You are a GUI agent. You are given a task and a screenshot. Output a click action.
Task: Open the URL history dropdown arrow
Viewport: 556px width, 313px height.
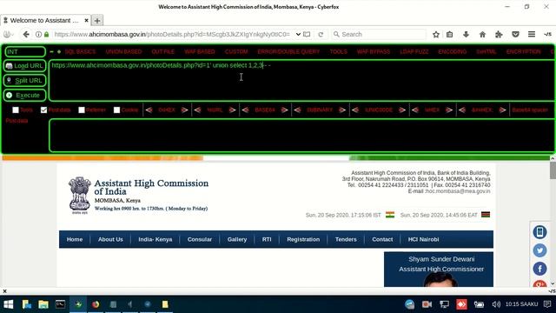[x=298, y=35]
